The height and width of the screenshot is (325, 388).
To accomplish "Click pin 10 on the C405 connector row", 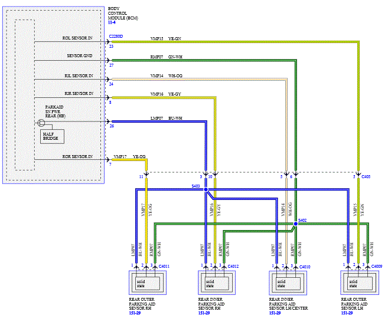I will click(210, 177).
